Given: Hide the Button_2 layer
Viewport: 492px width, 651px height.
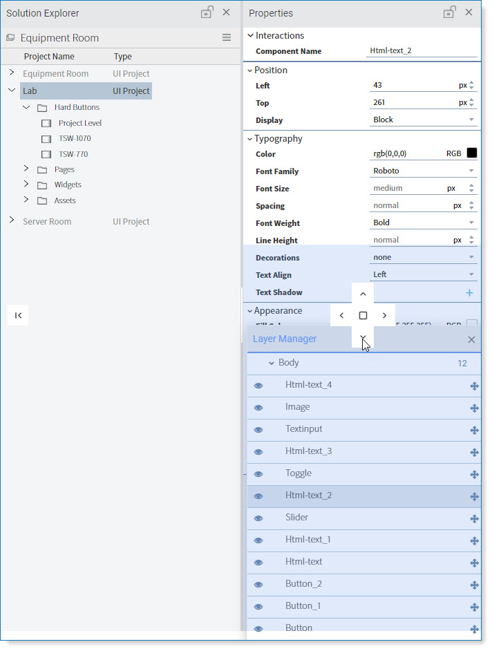Looking at the screenshot, I should point(258,585).
